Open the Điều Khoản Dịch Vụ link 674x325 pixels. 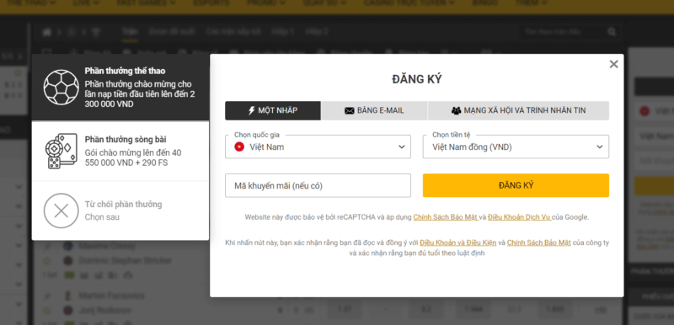519,217
